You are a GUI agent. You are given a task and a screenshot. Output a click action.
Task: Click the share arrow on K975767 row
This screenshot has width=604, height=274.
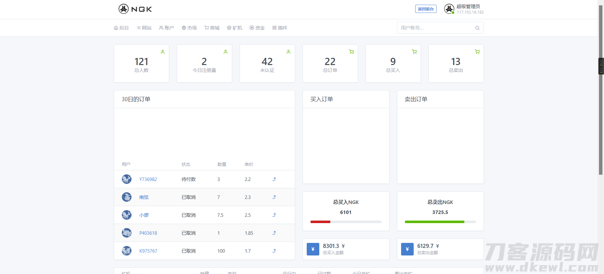coord(274,251)
